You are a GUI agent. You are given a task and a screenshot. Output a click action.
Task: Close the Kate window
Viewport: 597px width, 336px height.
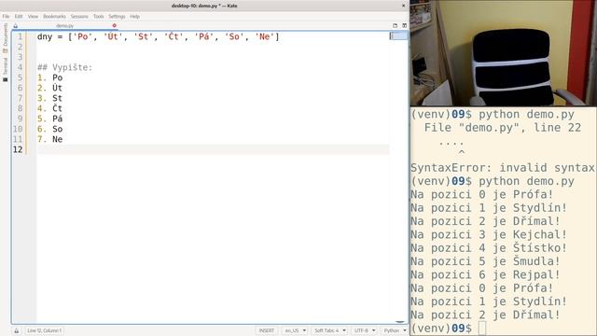click(404, 6)
